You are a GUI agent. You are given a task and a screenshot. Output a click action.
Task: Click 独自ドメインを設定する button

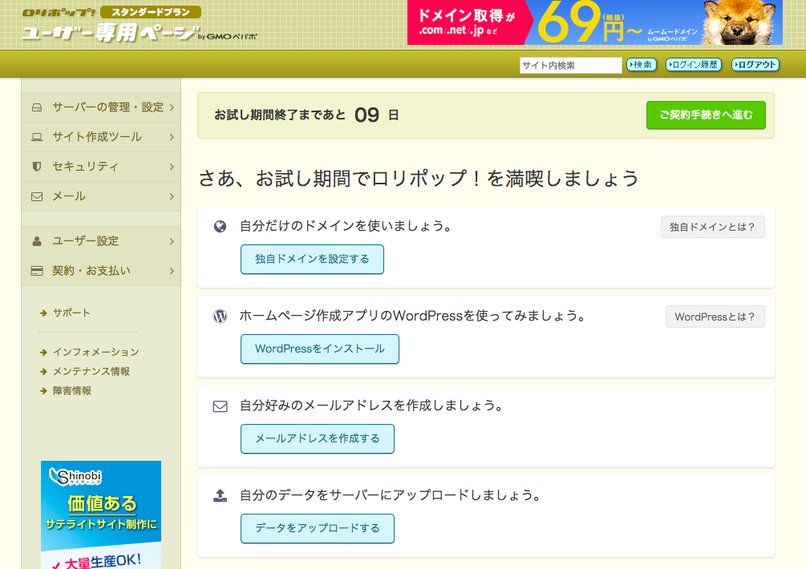pyautogui.click(x=312, y=260)
